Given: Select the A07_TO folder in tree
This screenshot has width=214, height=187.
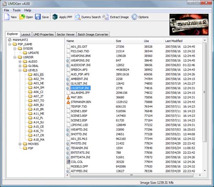Looking at the screenshot, I should (39, 100).
